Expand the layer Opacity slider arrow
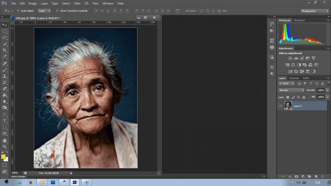331x186 pixels. coord(327,90)
